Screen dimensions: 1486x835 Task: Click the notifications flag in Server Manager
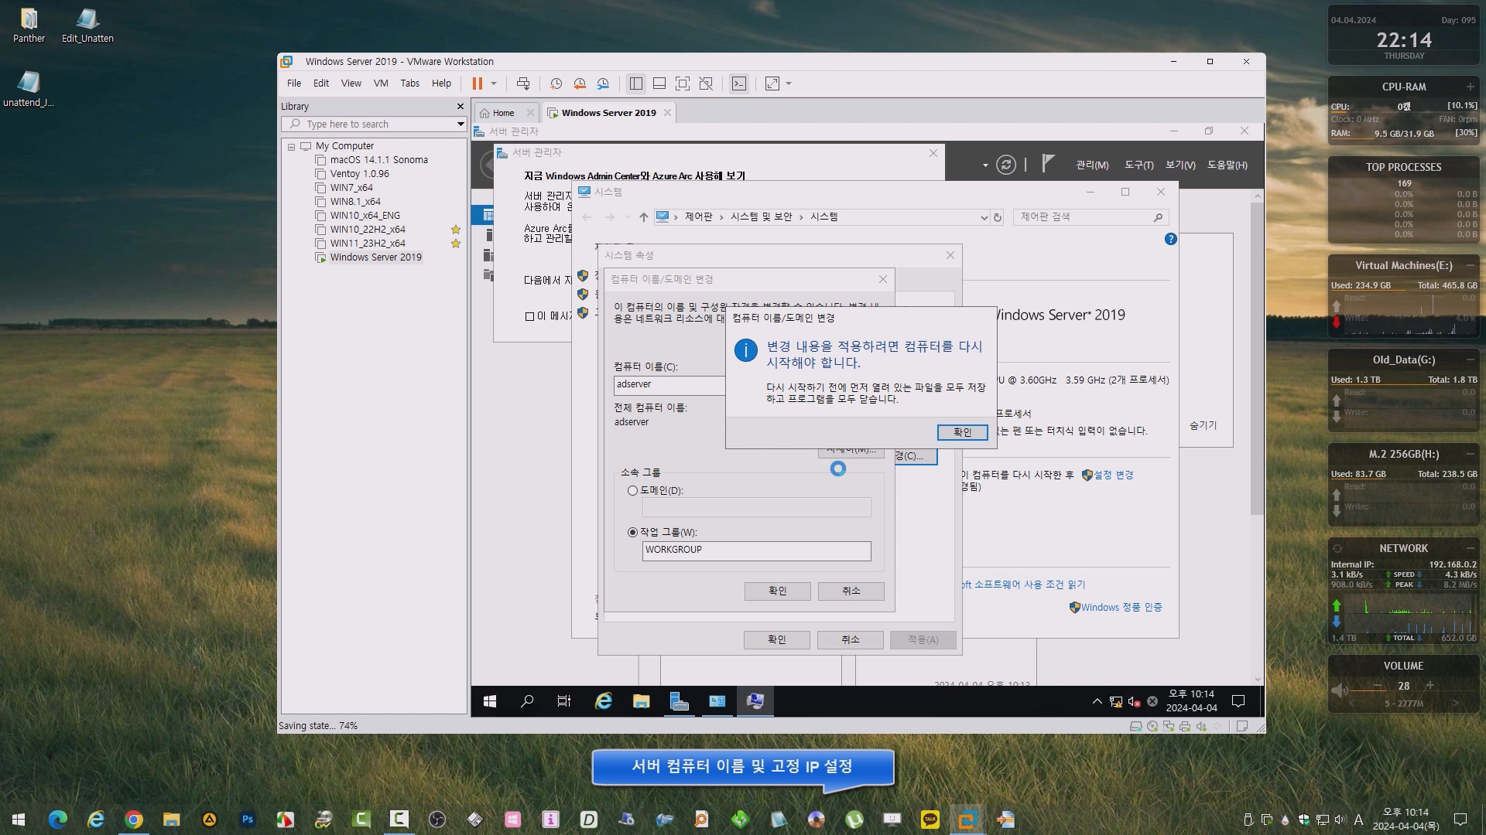coord(1048,164)
